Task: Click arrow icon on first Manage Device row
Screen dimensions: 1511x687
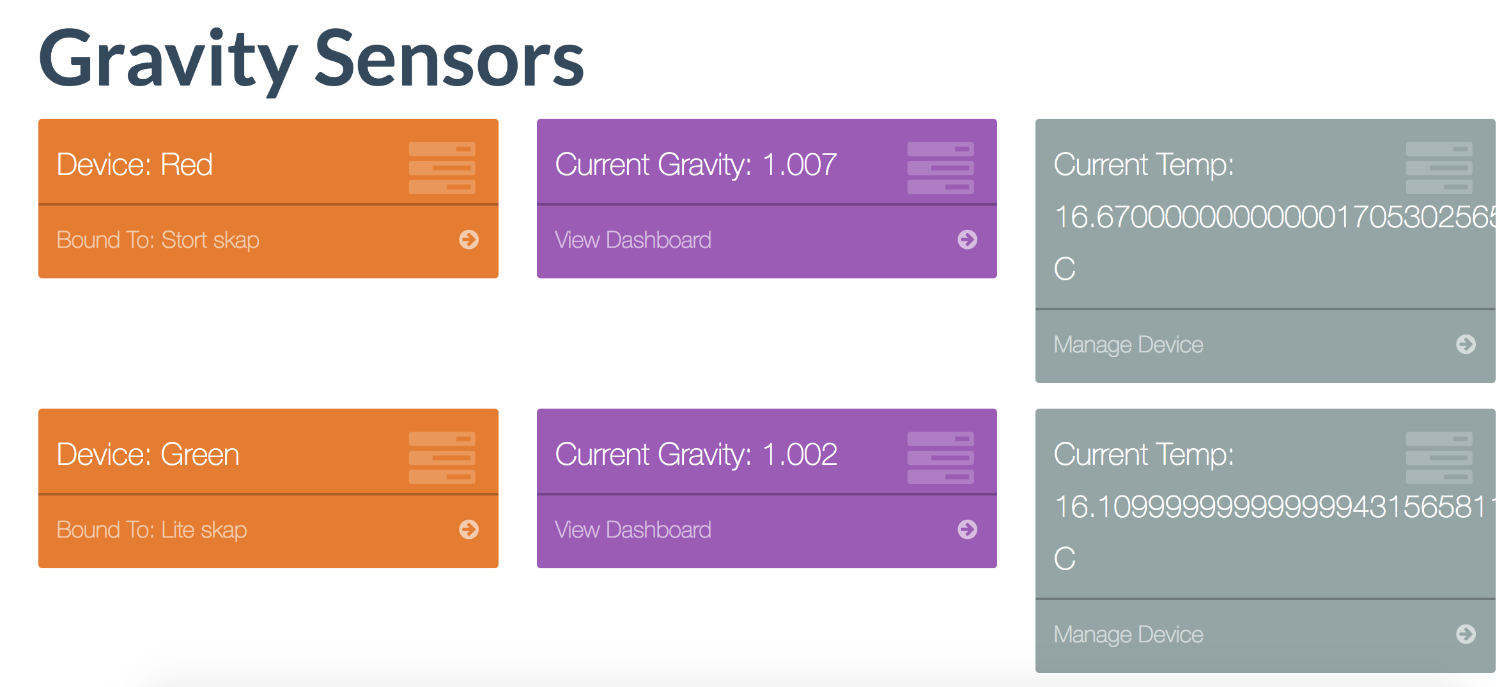Action: click(x=1466, y=344)
